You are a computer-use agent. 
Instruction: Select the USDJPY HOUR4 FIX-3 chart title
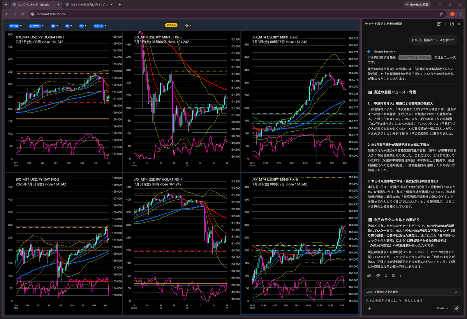(x=40, y=37)
